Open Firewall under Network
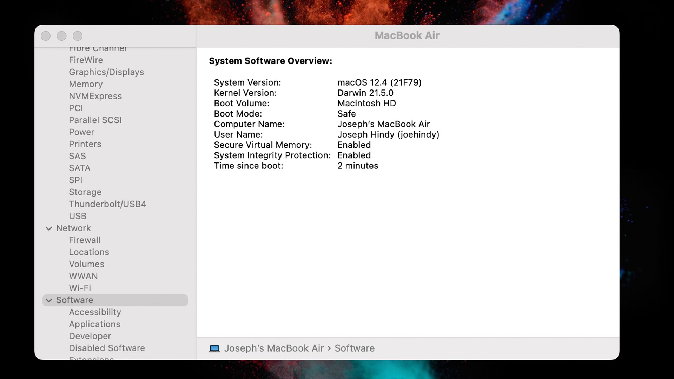 [84, 240]
